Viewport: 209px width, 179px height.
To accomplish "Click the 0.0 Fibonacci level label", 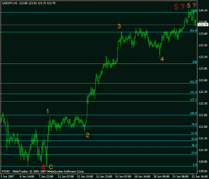I will pos(195,165).
